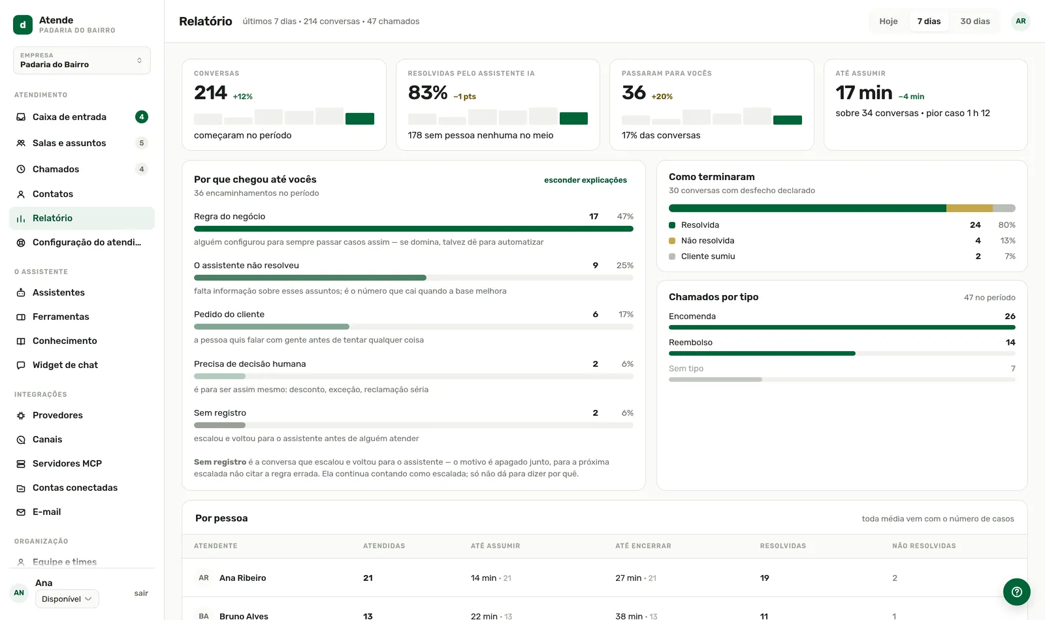
Task: Click the AR user avatar top right
Action: tap(1021, 22)
